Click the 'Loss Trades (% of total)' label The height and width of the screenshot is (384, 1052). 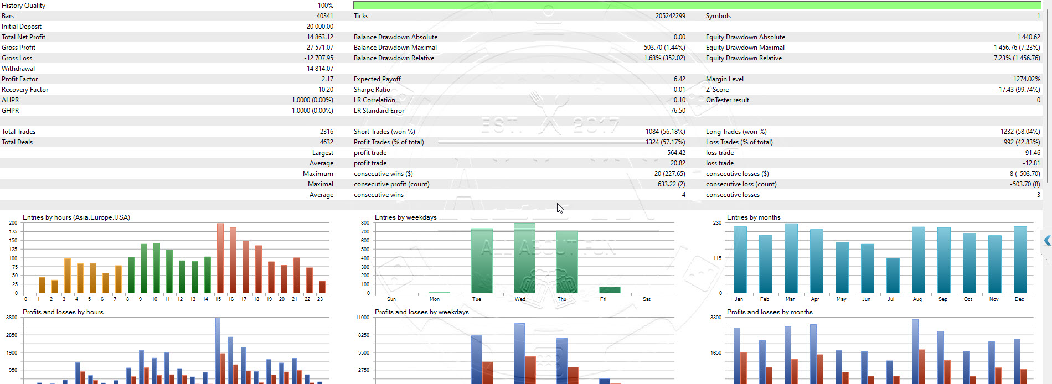point(740,142)
